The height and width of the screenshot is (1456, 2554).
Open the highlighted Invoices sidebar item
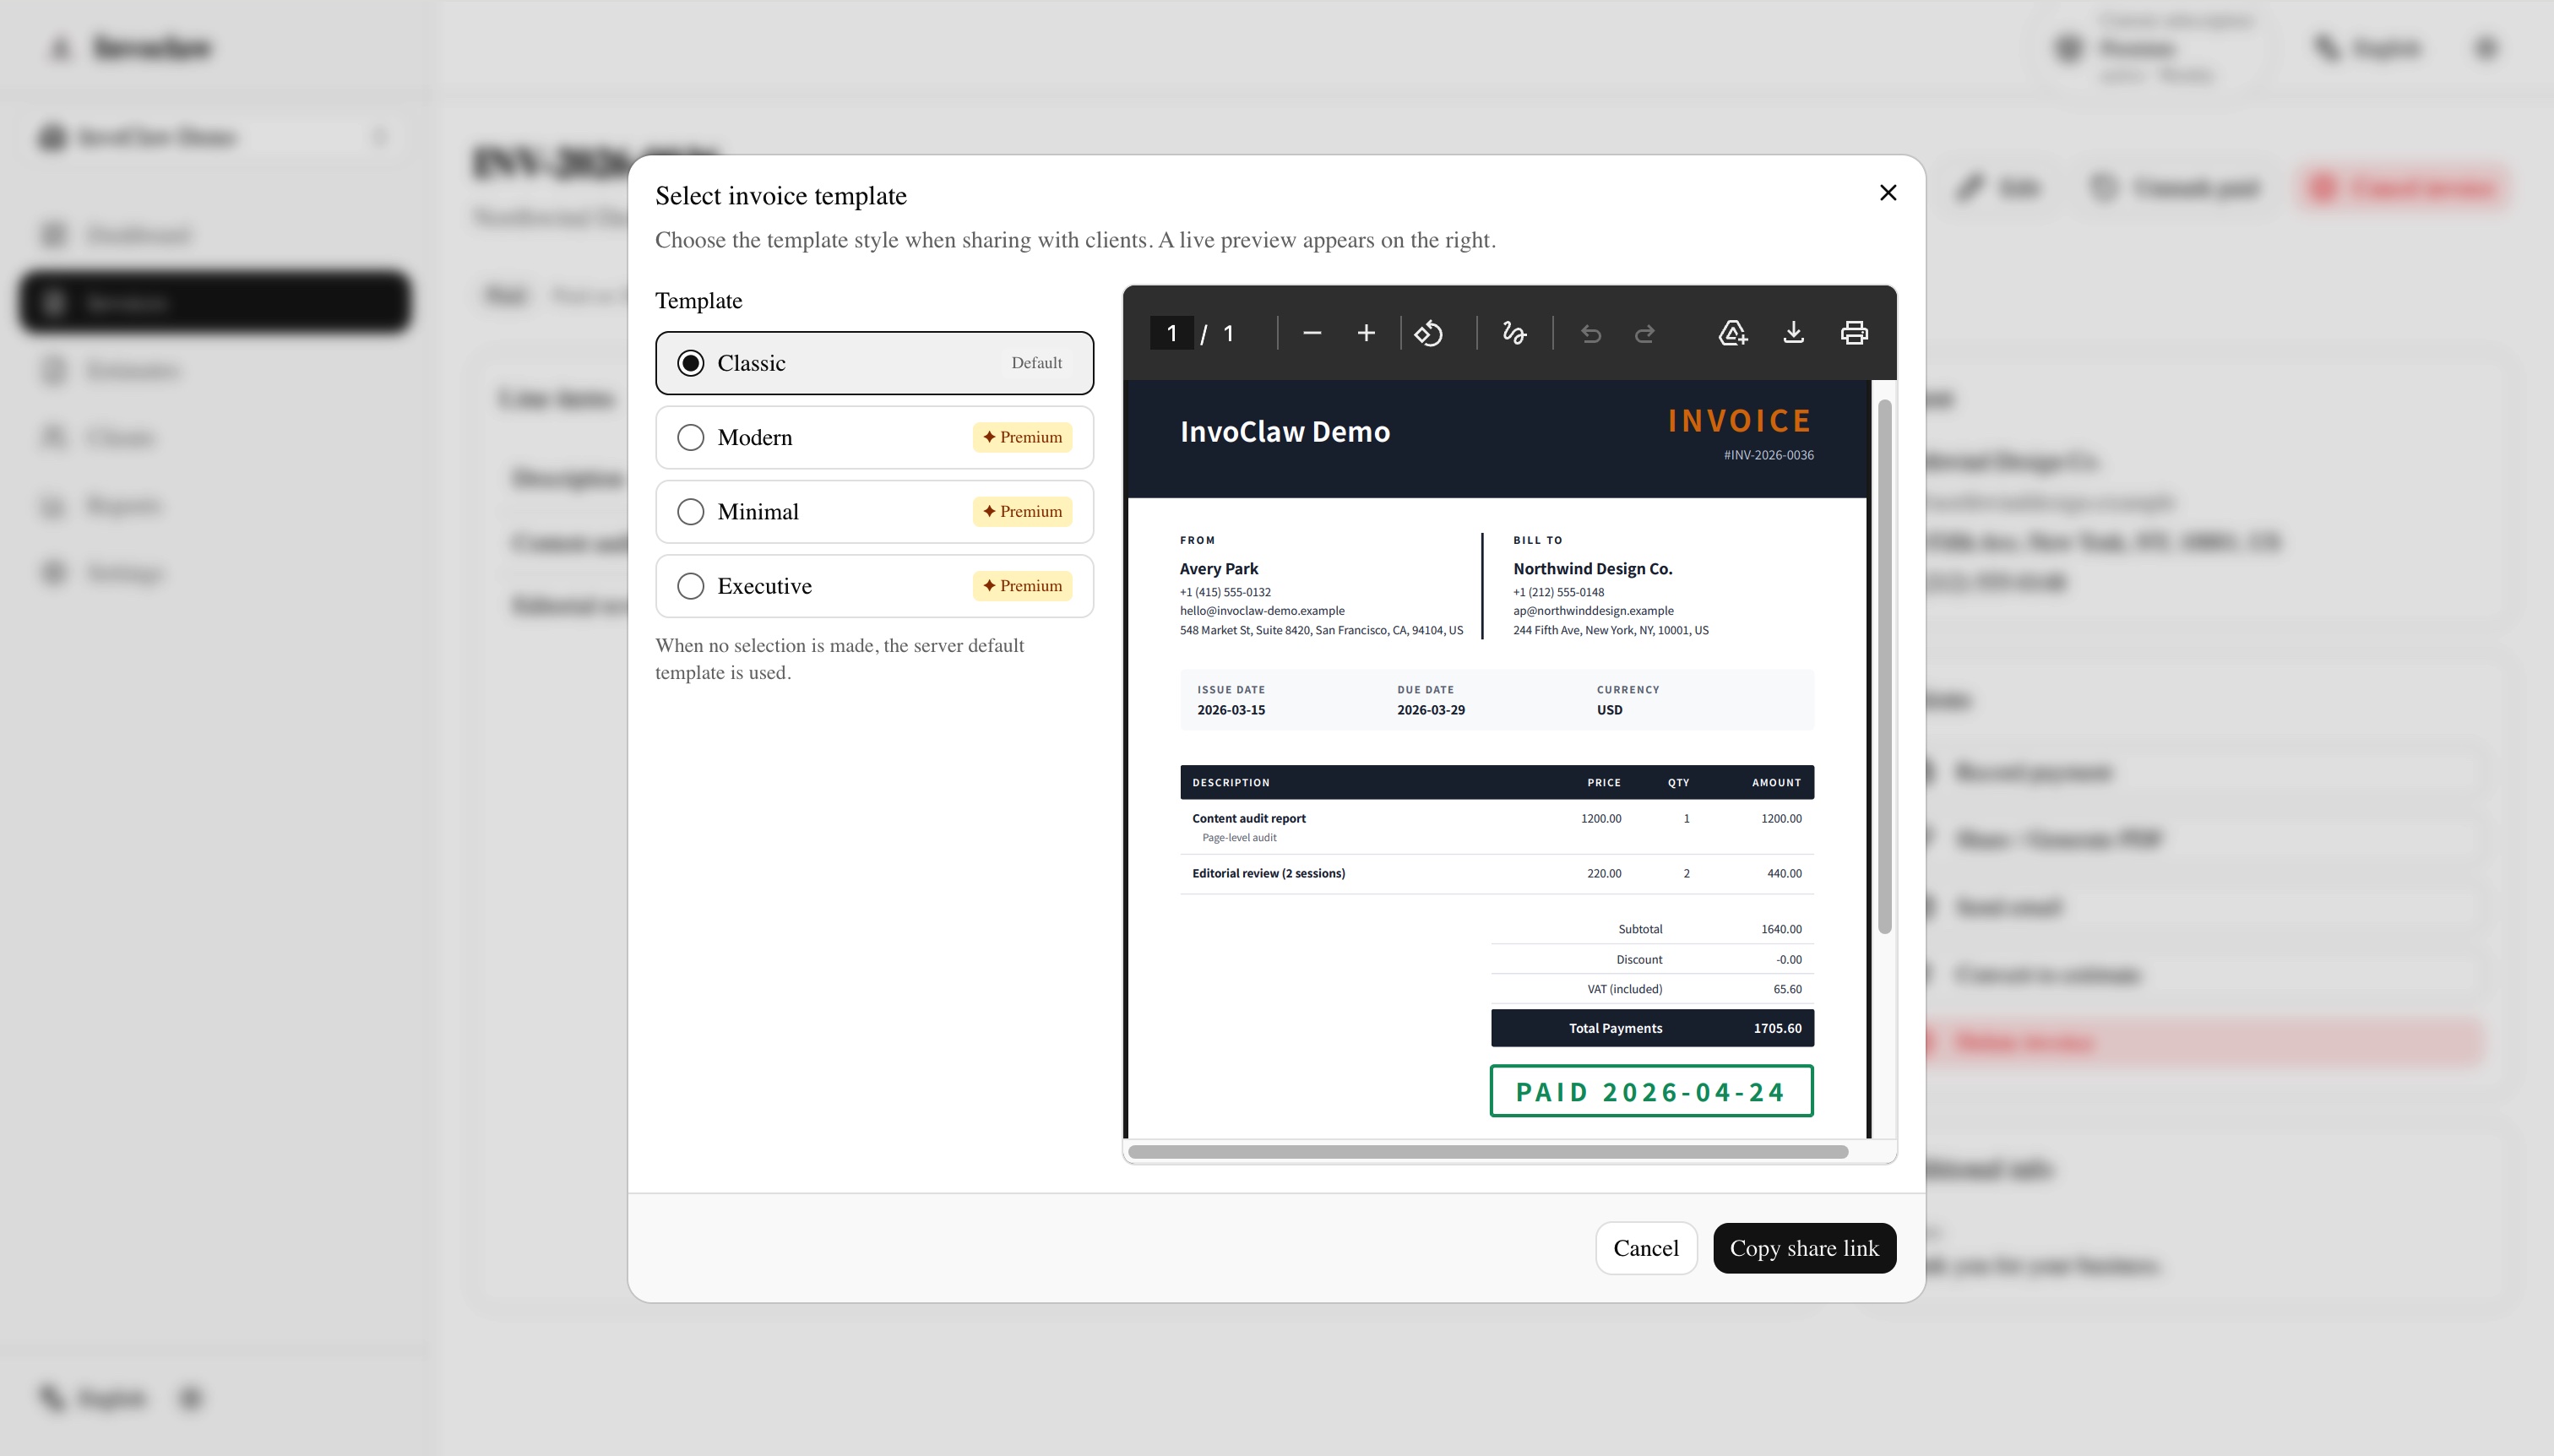[x=215, y=302]
